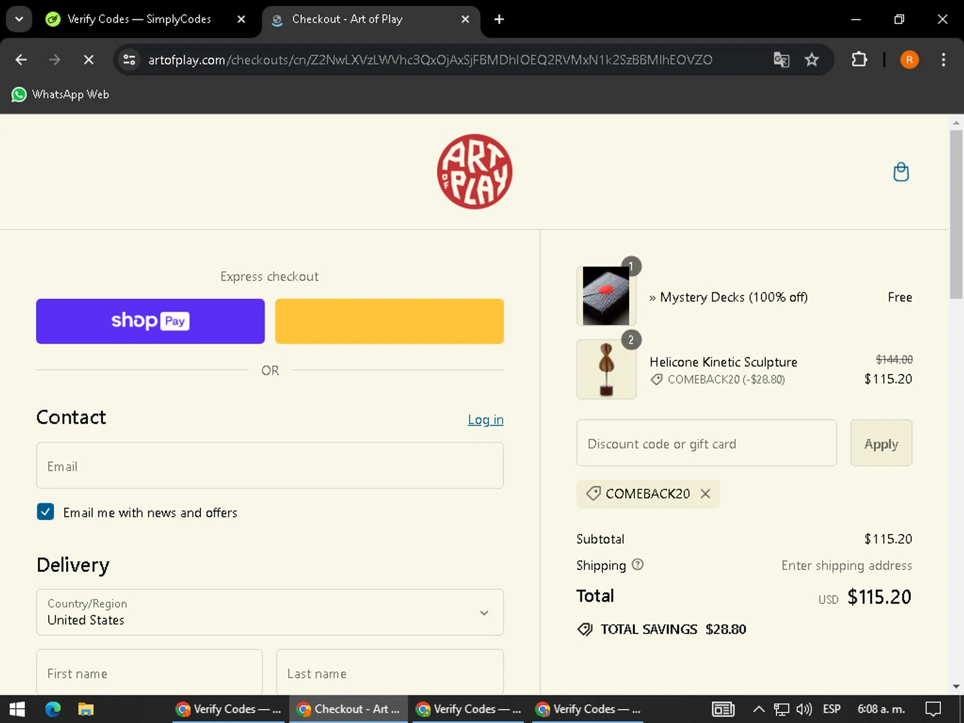964x723 pixels.
Task: Uncheck Email me with news and offers
Action: click(46, 512)
